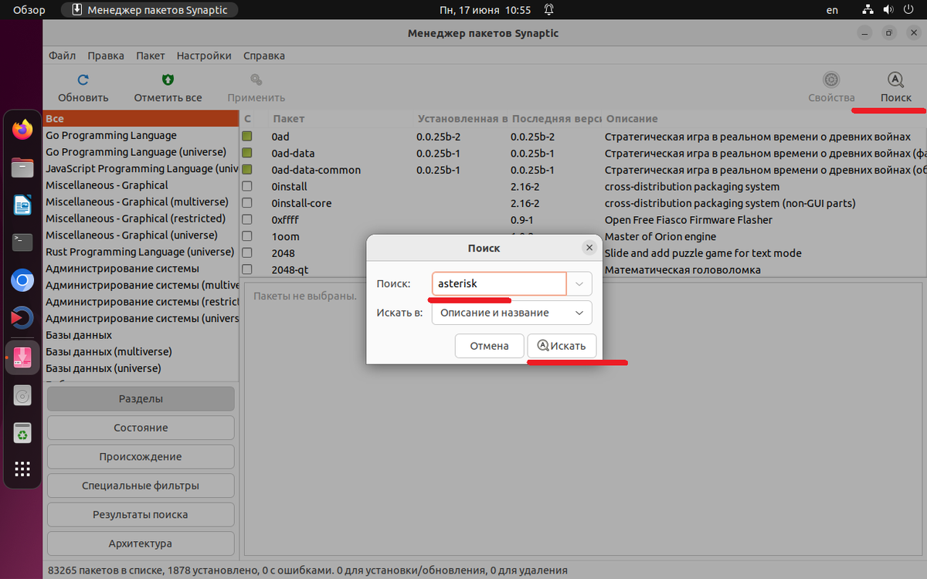Show applications grid in dock
927x579 pixels.
[22, 469]
